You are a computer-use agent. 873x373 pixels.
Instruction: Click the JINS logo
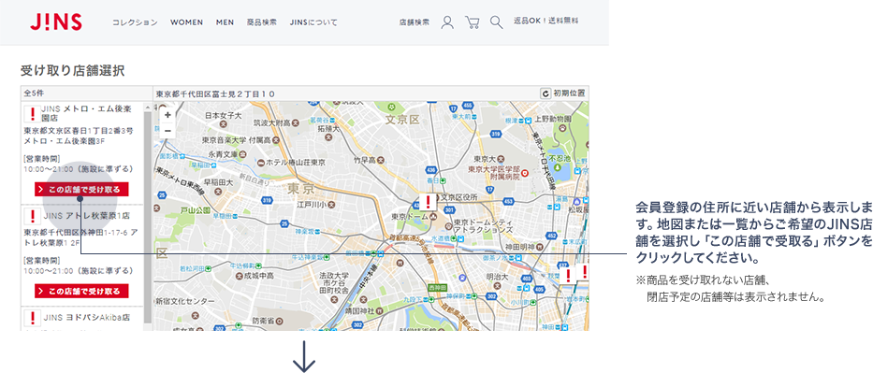tap(56, 22)
